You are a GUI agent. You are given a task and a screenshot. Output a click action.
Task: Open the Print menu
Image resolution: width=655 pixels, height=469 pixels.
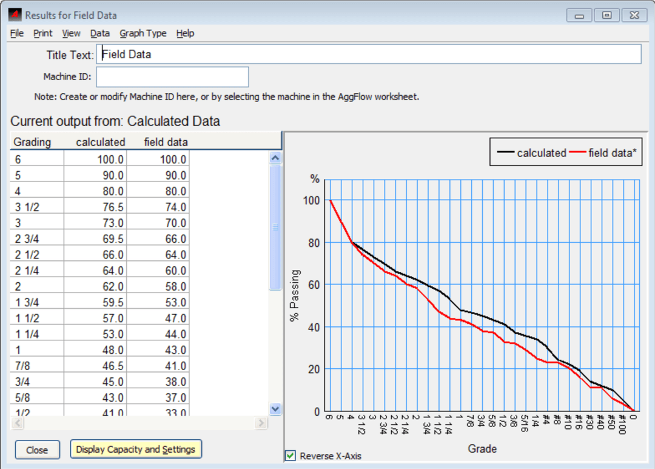(43, 33)
